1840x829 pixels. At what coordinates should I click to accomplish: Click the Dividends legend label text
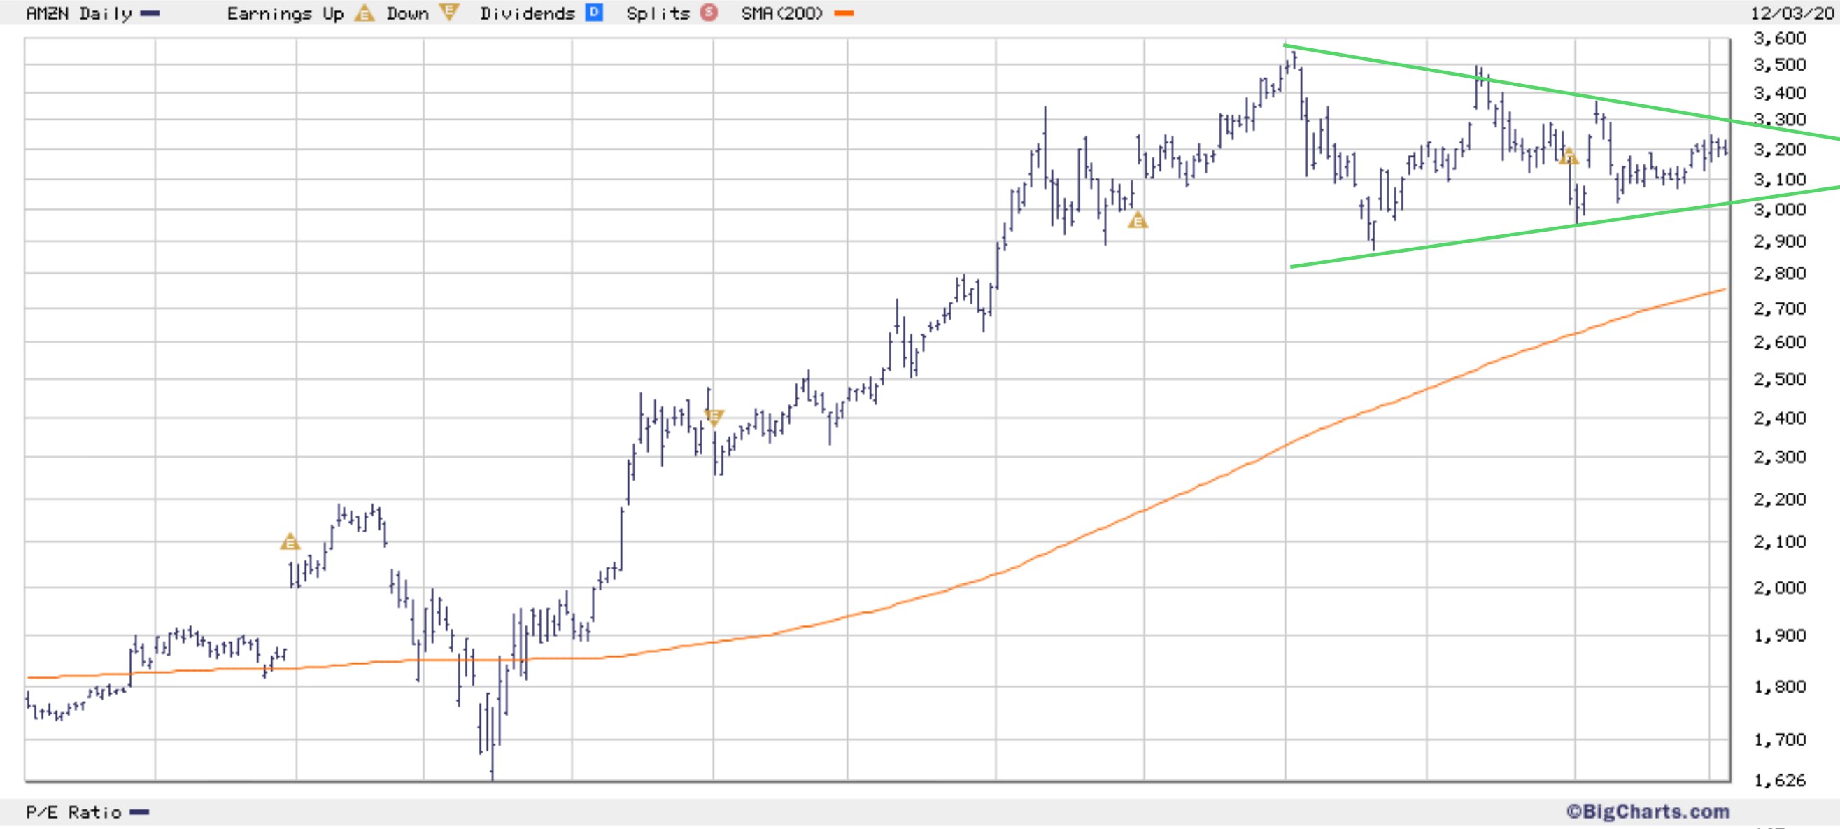(x=527, y=13)
